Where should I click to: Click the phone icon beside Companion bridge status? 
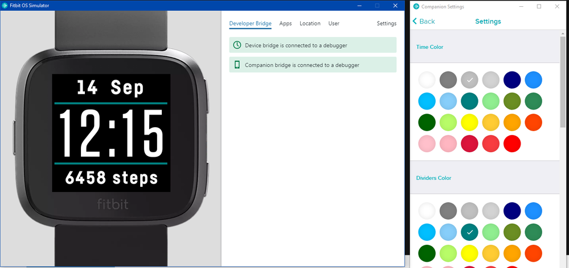point(238,65)
